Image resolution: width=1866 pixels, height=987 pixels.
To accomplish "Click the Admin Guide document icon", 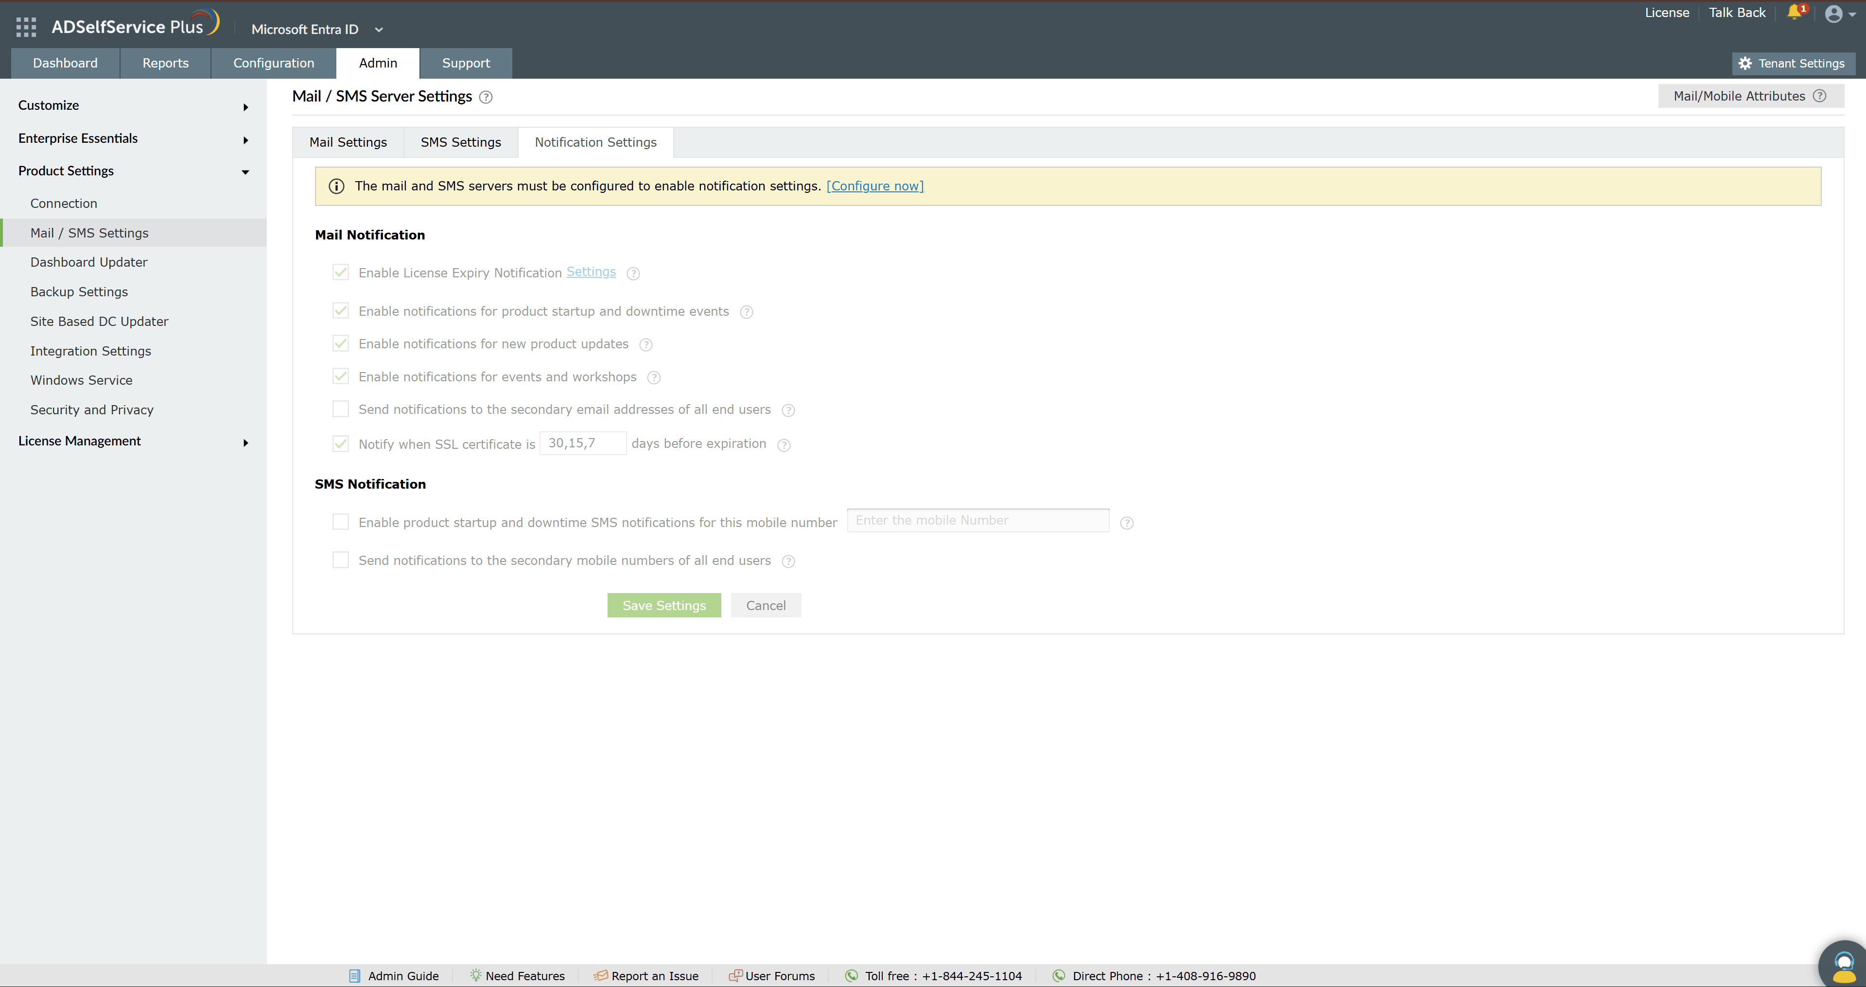I will 354,975.
